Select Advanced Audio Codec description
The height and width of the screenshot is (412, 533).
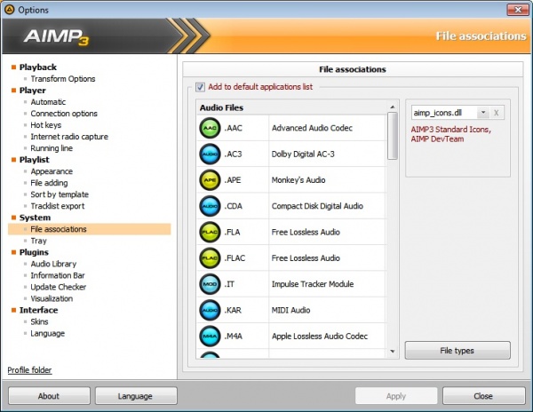[312, 128]
